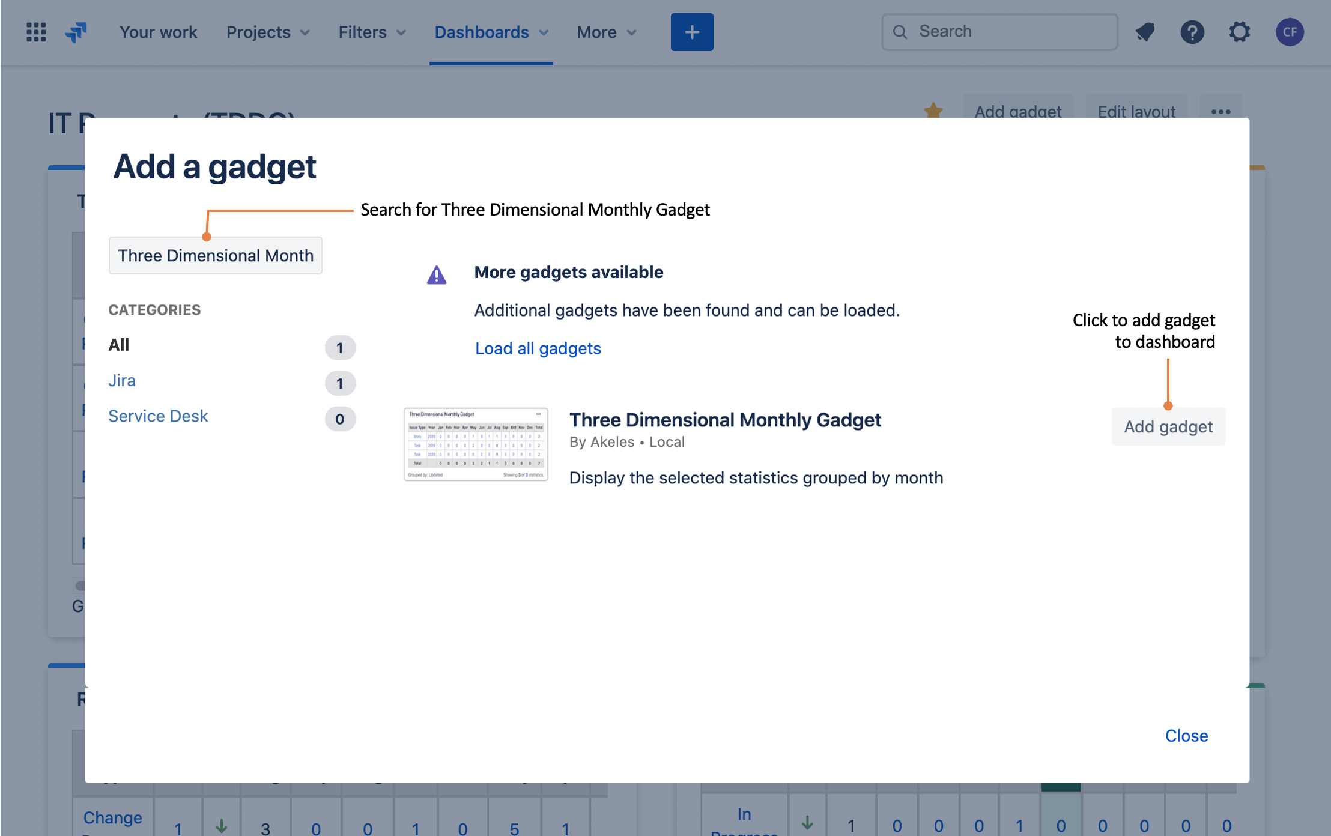
Task: Select the All category filter
Action: click(x=119, y=345)
